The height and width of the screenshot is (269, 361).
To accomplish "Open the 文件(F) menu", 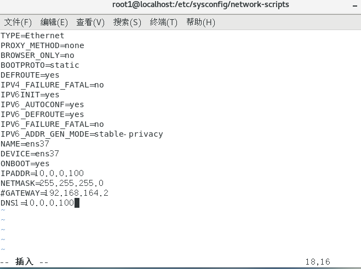I will 18,22.
